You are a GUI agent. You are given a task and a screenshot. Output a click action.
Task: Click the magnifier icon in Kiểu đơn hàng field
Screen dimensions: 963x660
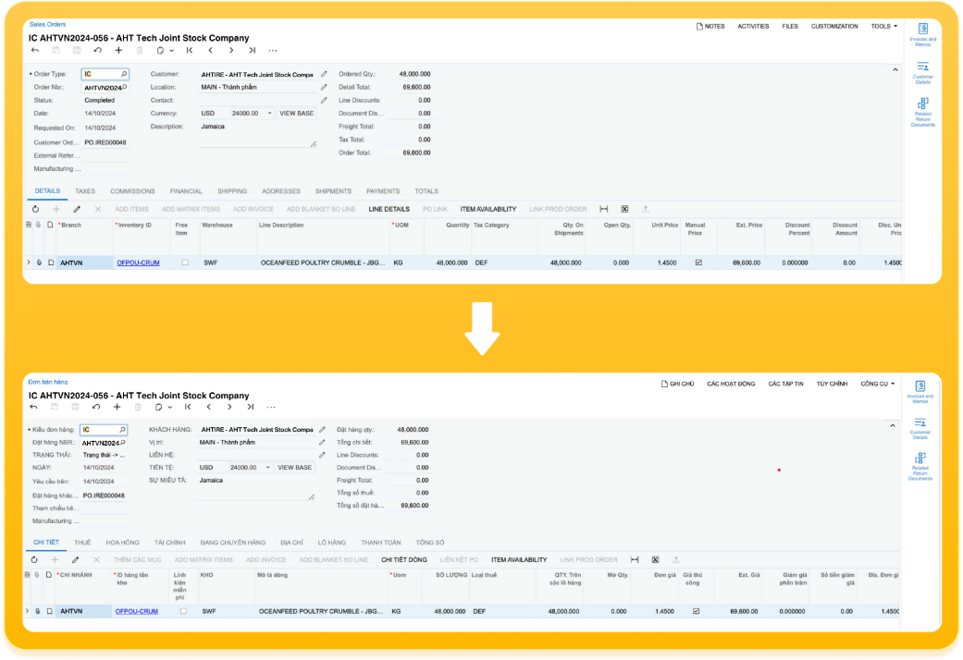coord(122,430)
